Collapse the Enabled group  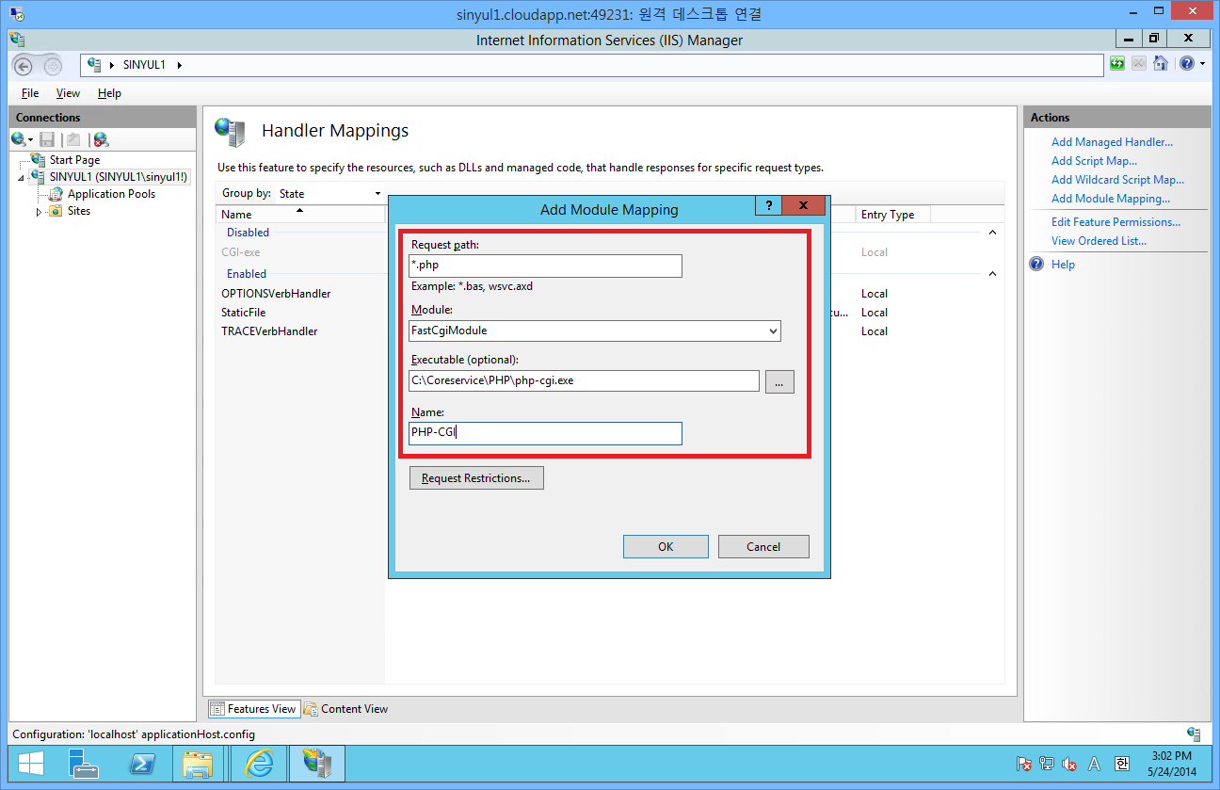[992, 274]
